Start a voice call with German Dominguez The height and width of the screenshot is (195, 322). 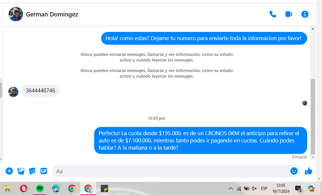point(273,14)
